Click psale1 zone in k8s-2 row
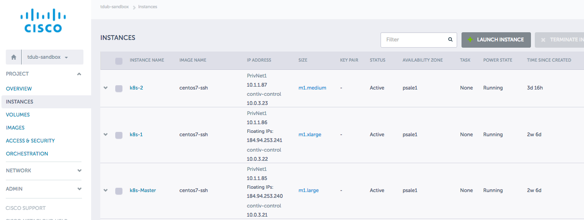 pos(410,88)
